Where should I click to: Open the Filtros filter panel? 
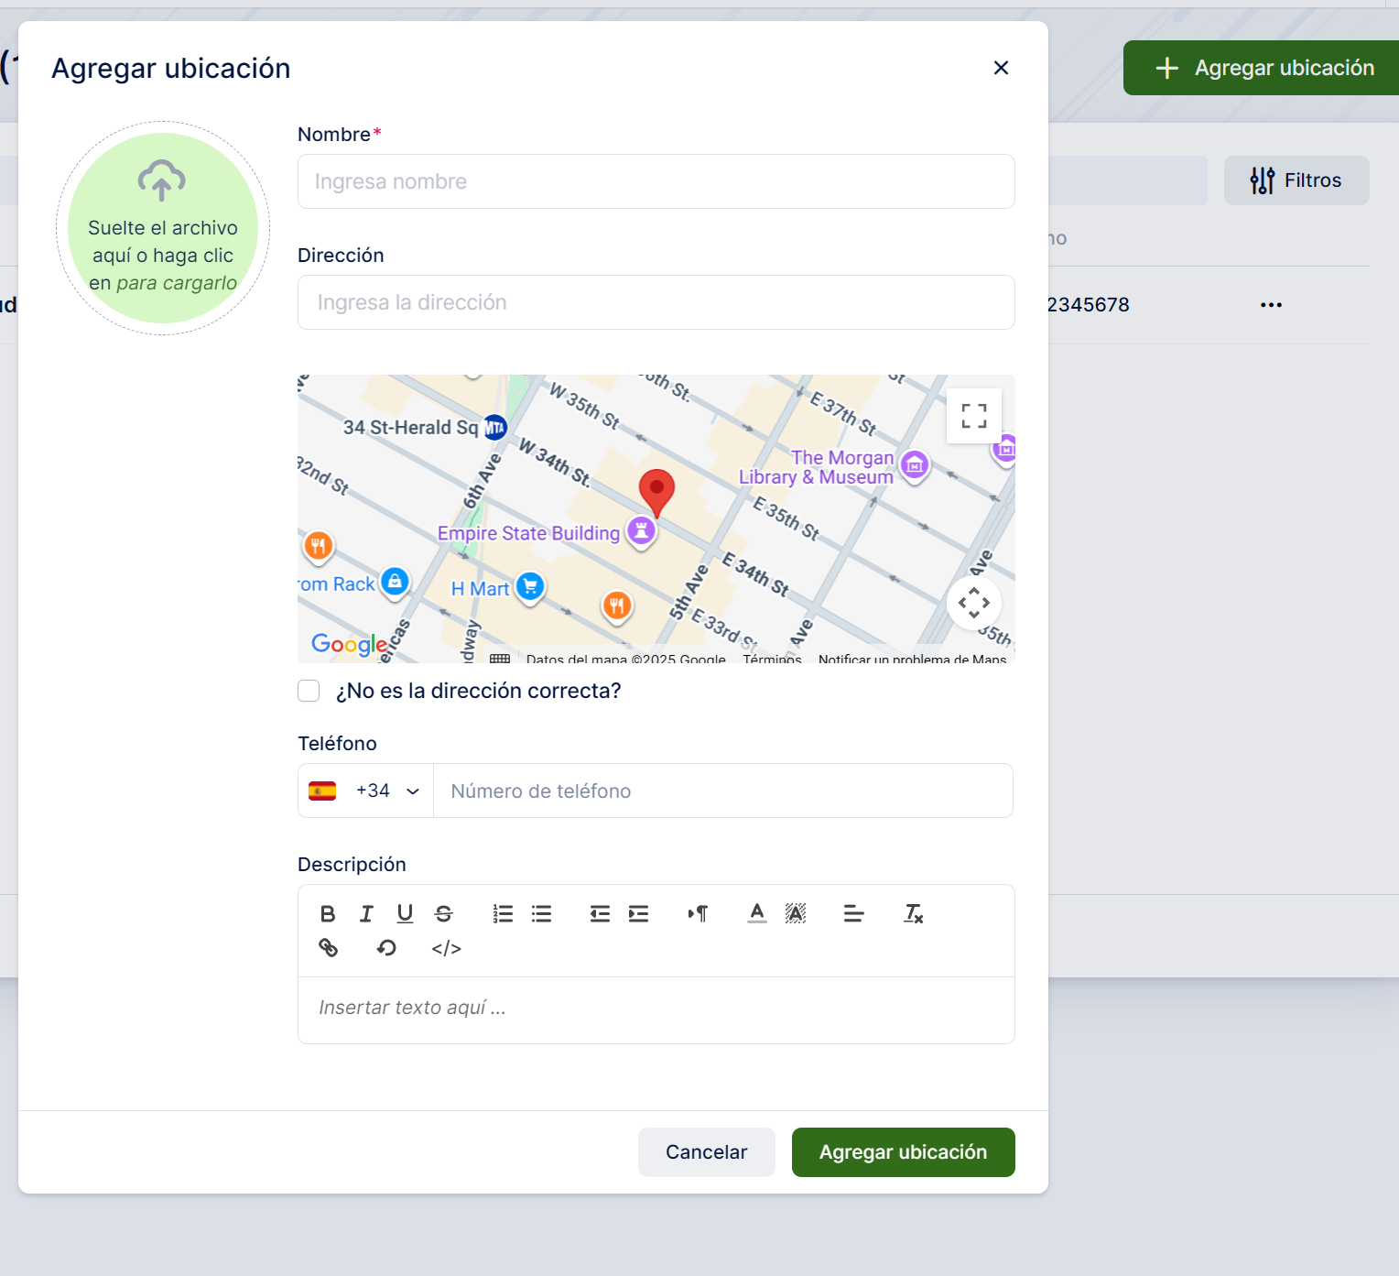pyautogui.click(x=1296, y=180)
